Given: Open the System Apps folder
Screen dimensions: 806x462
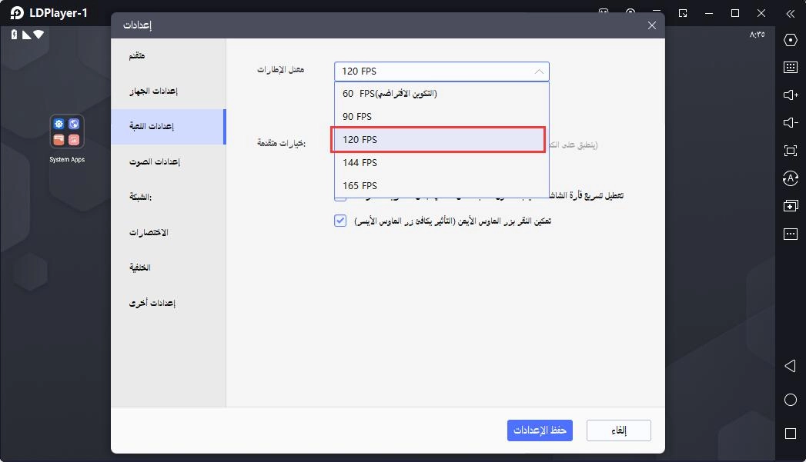Looking at the screenshot, I should click(x=67, y=132).
